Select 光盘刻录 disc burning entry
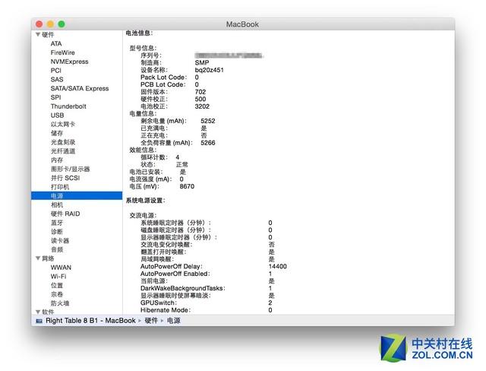The width and height of the screenshot is (486, 371). pyautogui.click(x=63, y=142)
